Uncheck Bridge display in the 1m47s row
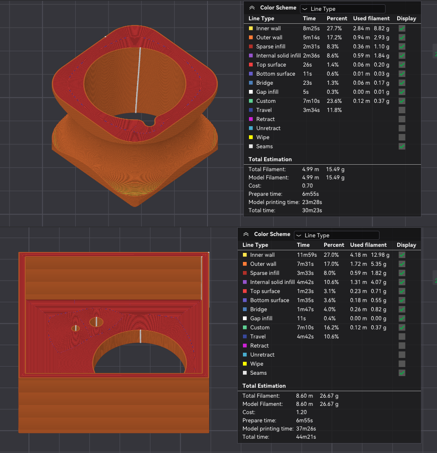 tap(402, 309)
